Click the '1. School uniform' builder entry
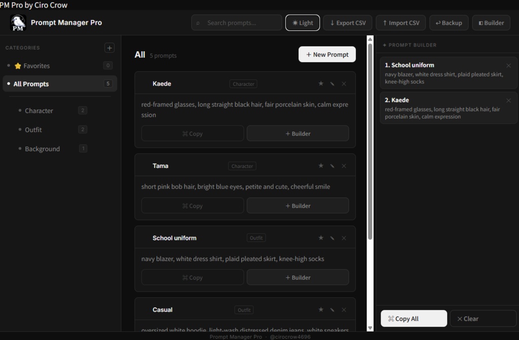This screenshot has height=340, width=519. click(449, 73)
